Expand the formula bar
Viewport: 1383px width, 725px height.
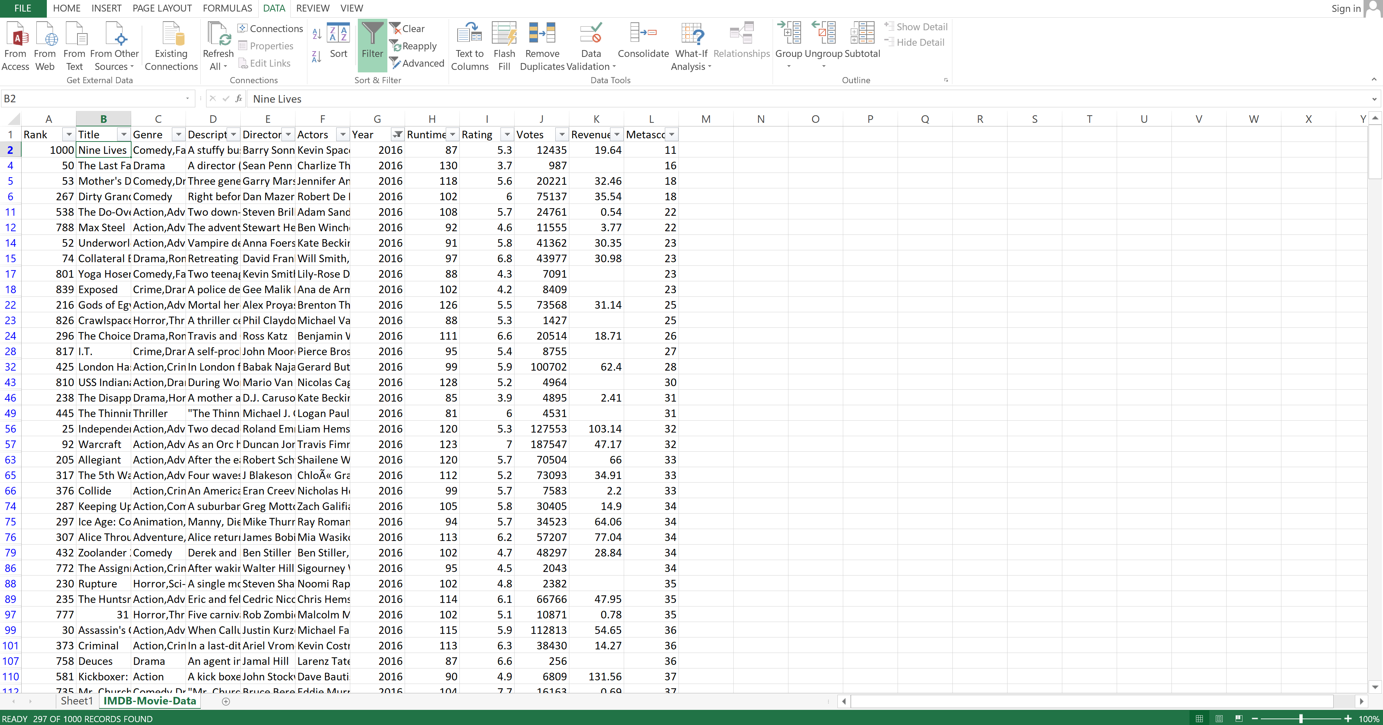1374,99
